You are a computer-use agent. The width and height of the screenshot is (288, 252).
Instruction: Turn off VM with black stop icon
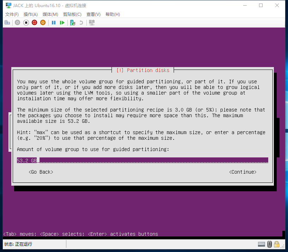click(x=26, y=23)
